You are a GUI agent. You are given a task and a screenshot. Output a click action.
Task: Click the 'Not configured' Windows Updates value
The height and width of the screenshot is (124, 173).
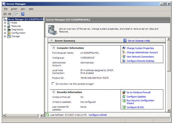tap(88, 102)
